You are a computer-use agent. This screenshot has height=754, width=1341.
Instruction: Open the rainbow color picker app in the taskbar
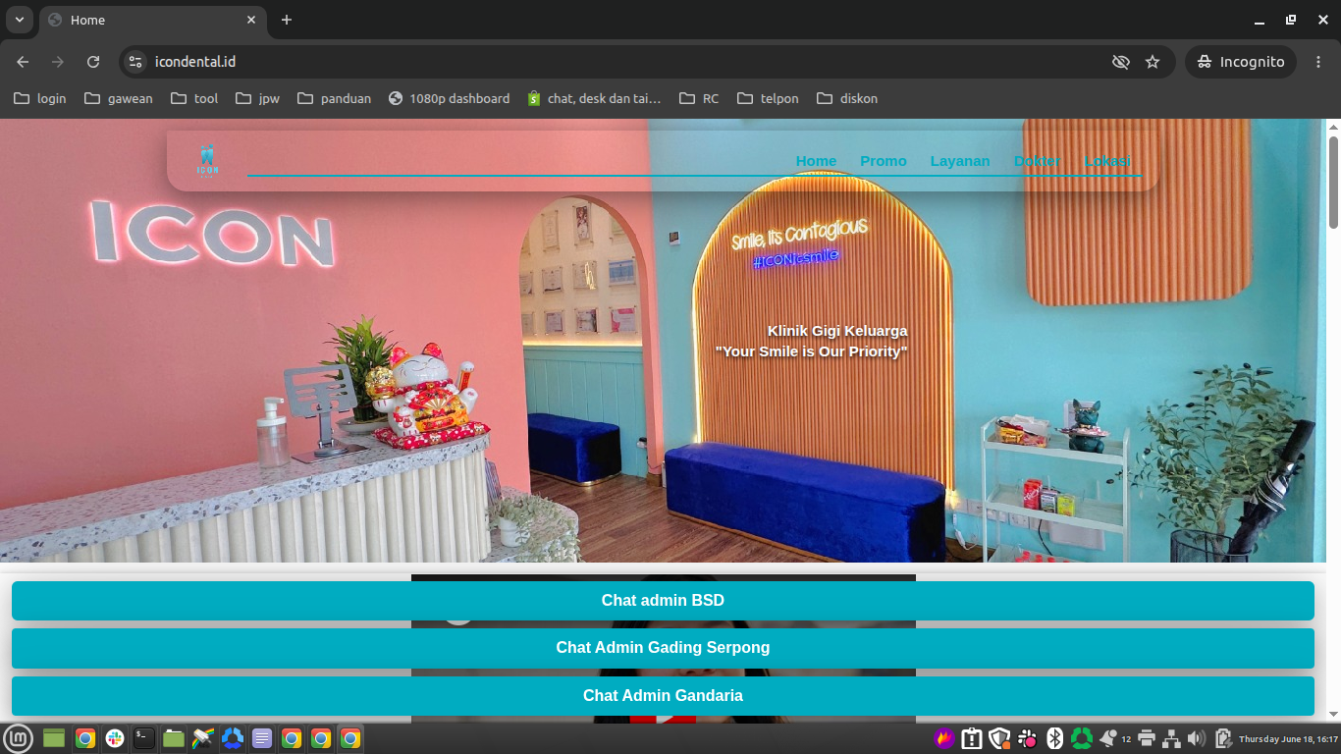(x=203, y=738)
